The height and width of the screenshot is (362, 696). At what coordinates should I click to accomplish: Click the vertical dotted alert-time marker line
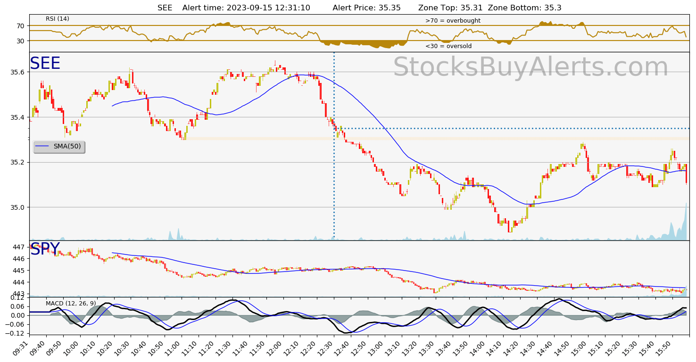[334, 146]
